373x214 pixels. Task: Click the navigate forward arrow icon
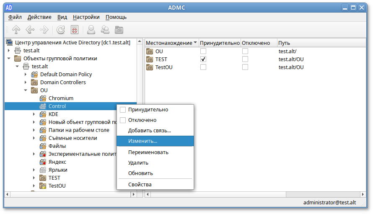click(x=44, y=30)
